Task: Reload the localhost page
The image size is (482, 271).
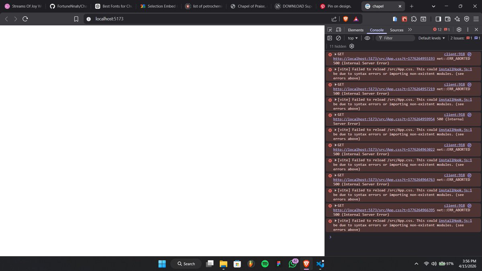Action: coord(25,19)
